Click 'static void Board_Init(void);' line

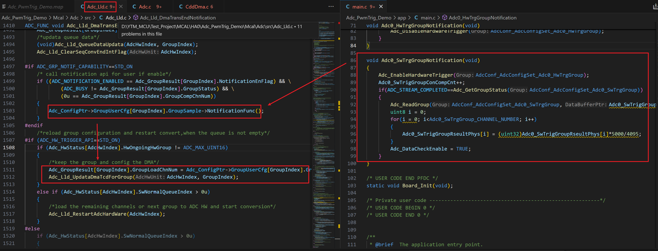click(409, 185)
